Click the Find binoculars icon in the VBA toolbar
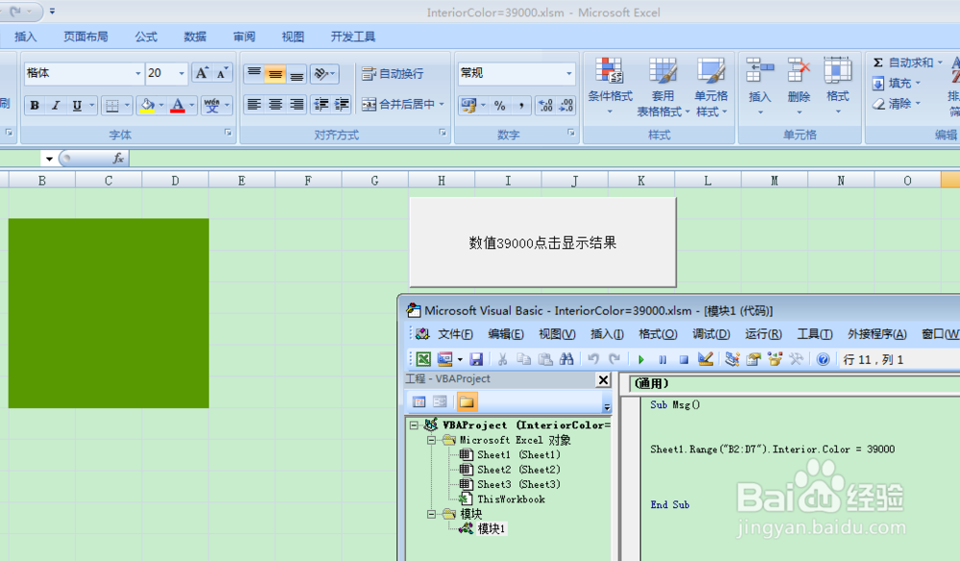This screenshot has width=960, height=561. (x=566, y=359)
